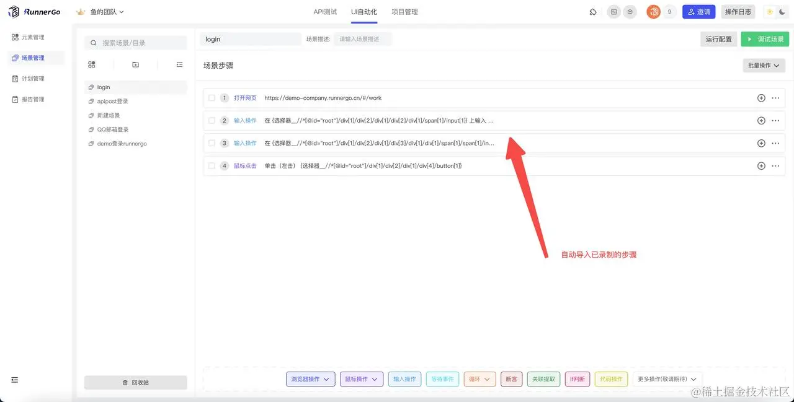Viewport: 794px width, 402px height.
Task: Add step after step 2 plus icon
Action: (x=761, y=121)
